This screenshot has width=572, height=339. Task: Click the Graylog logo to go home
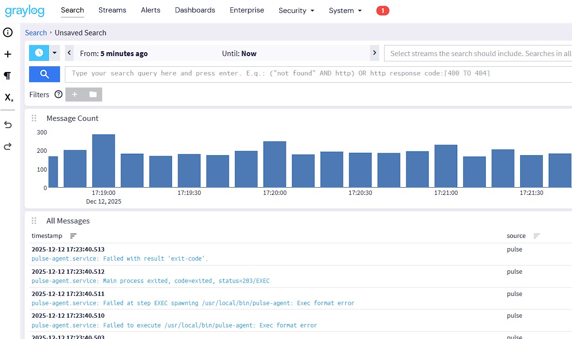pyautogui.click(x=25, y=10)
